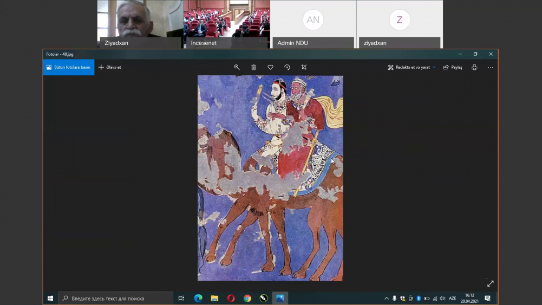Screen dimensions: 542x305
Task: Select Admin NDU participant tile
Action: (313, 24)
